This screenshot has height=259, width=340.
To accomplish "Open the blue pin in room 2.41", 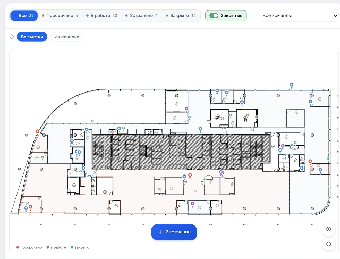I will pos(83,169).
